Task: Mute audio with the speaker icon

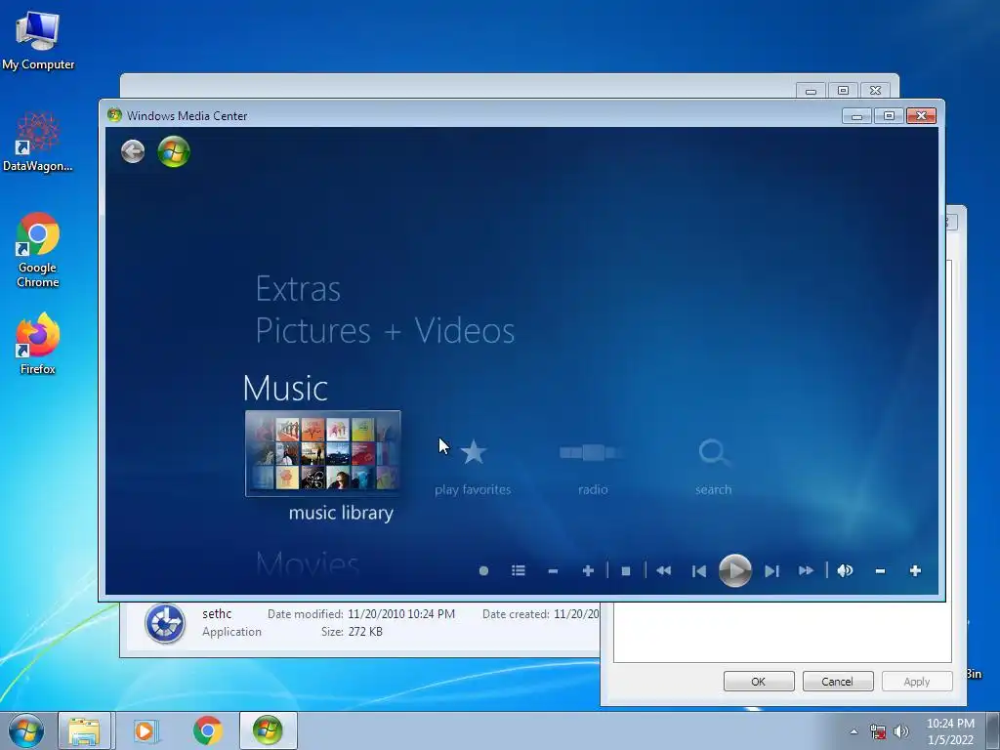Action: (845, 570)
